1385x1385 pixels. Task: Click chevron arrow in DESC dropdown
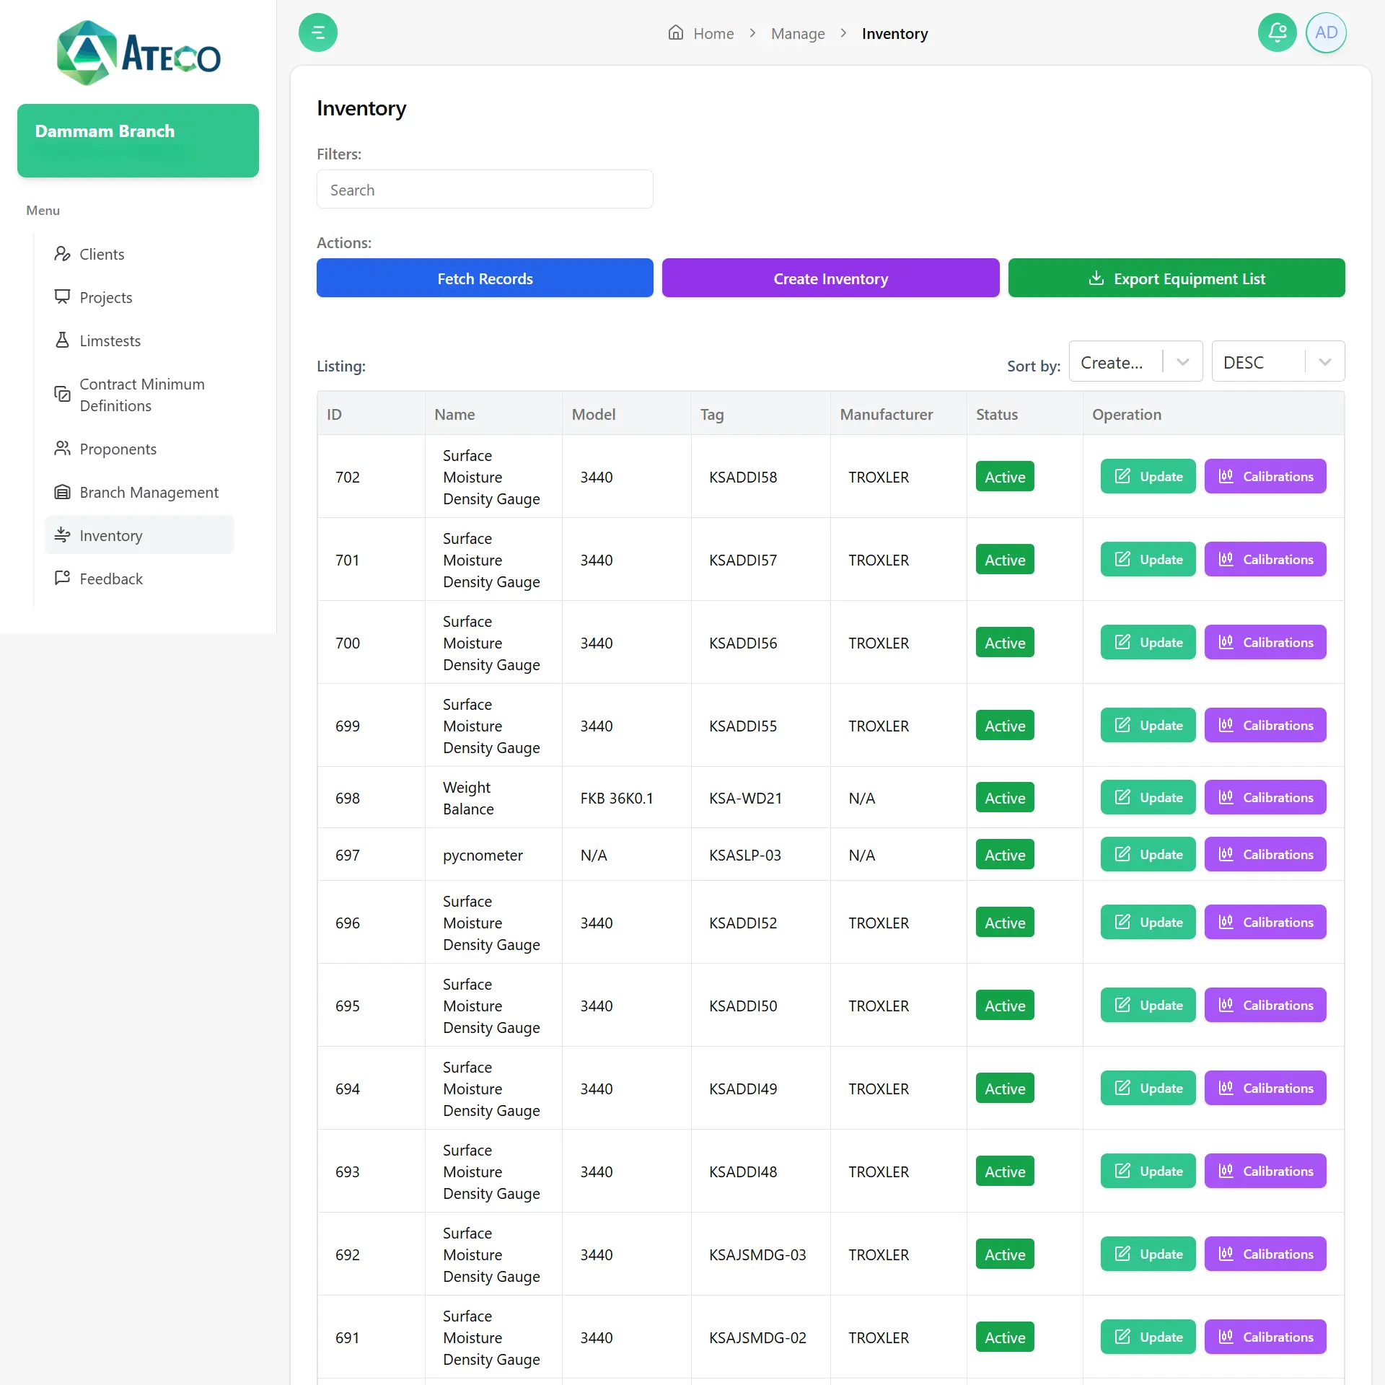1325,362
